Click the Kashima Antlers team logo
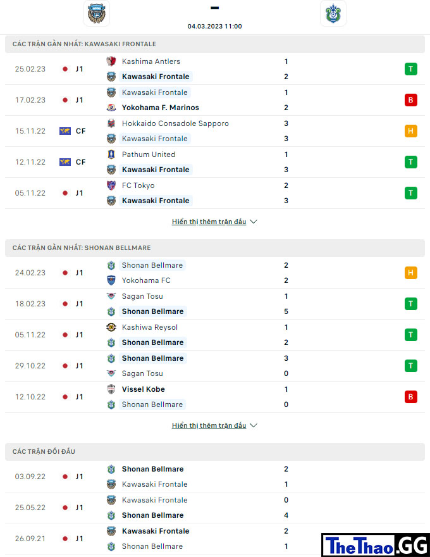Viewport: 430px width, 557px height. coord(111,61)
